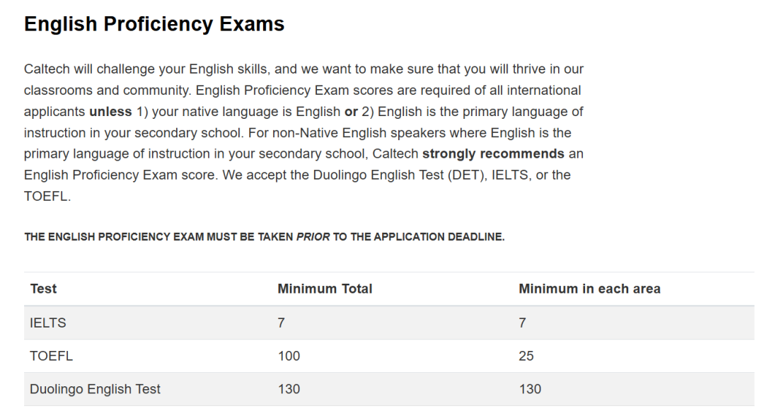Click the word TOEFL ending the paragraph

point(46,196)
